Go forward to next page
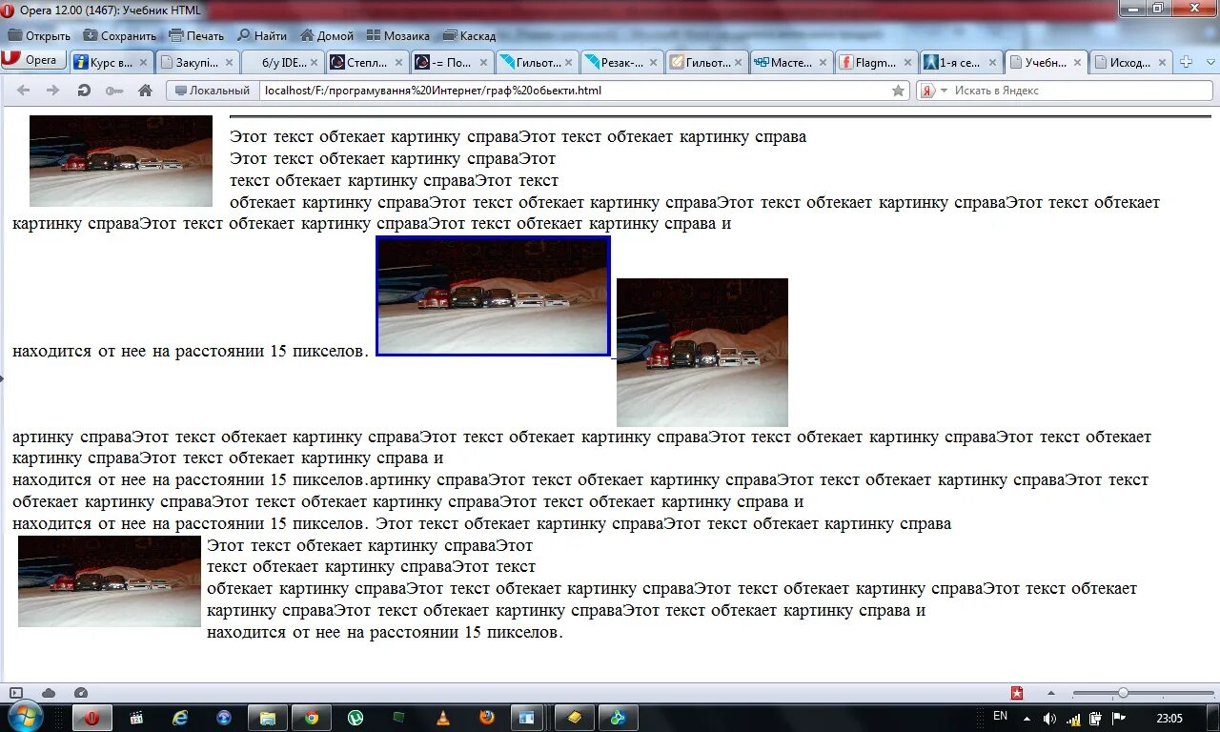The width and height of the screenshot is (1220, 732). point(52,91)
